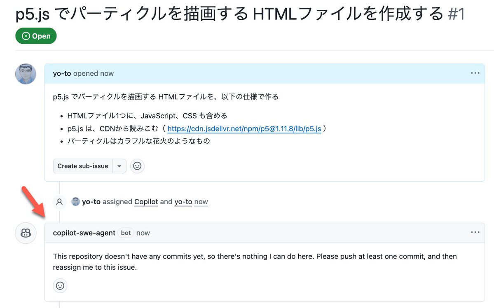Open yo-to's profile avatar
This screenshot has height=308, width=494.
tap(26, 74)
